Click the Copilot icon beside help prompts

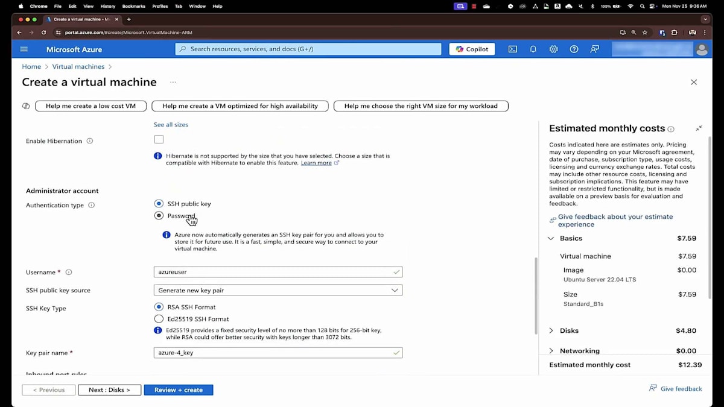26,106
